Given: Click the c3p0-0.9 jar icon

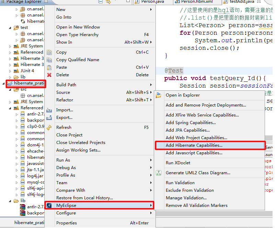Looking at the screenshot, I should tap(23, 127).
